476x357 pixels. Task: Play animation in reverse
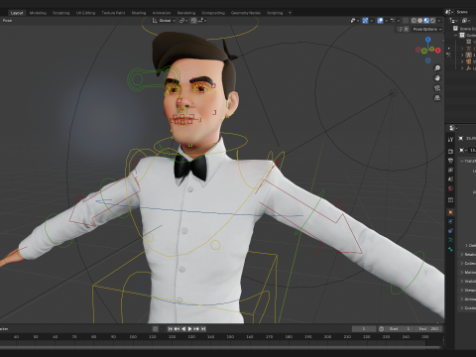tap(183, 329)
